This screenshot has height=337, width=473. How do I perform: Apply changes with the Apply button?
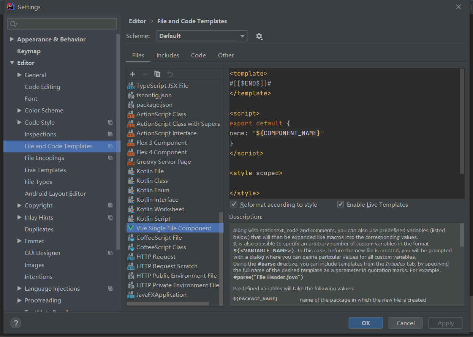pyautogui.click(x=445, y=323)
